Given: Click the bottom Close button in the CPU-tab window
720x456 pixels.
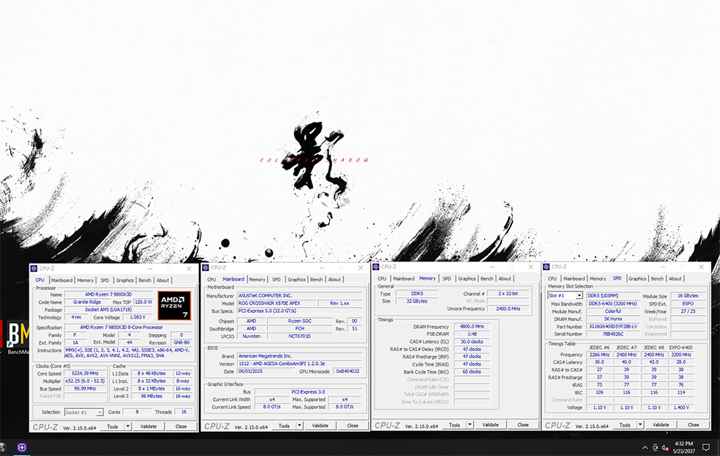Looking at the screenshot, I should click(181, 427).
